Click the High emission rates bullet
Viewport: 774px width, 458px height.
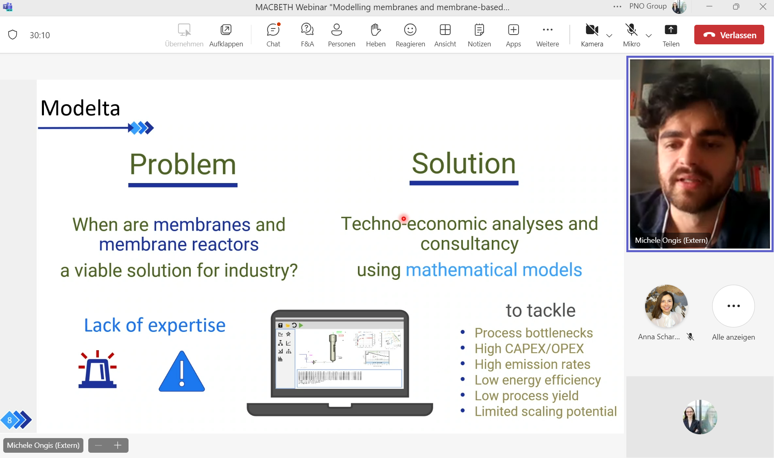pyautogui.click(x=532, y=364)
